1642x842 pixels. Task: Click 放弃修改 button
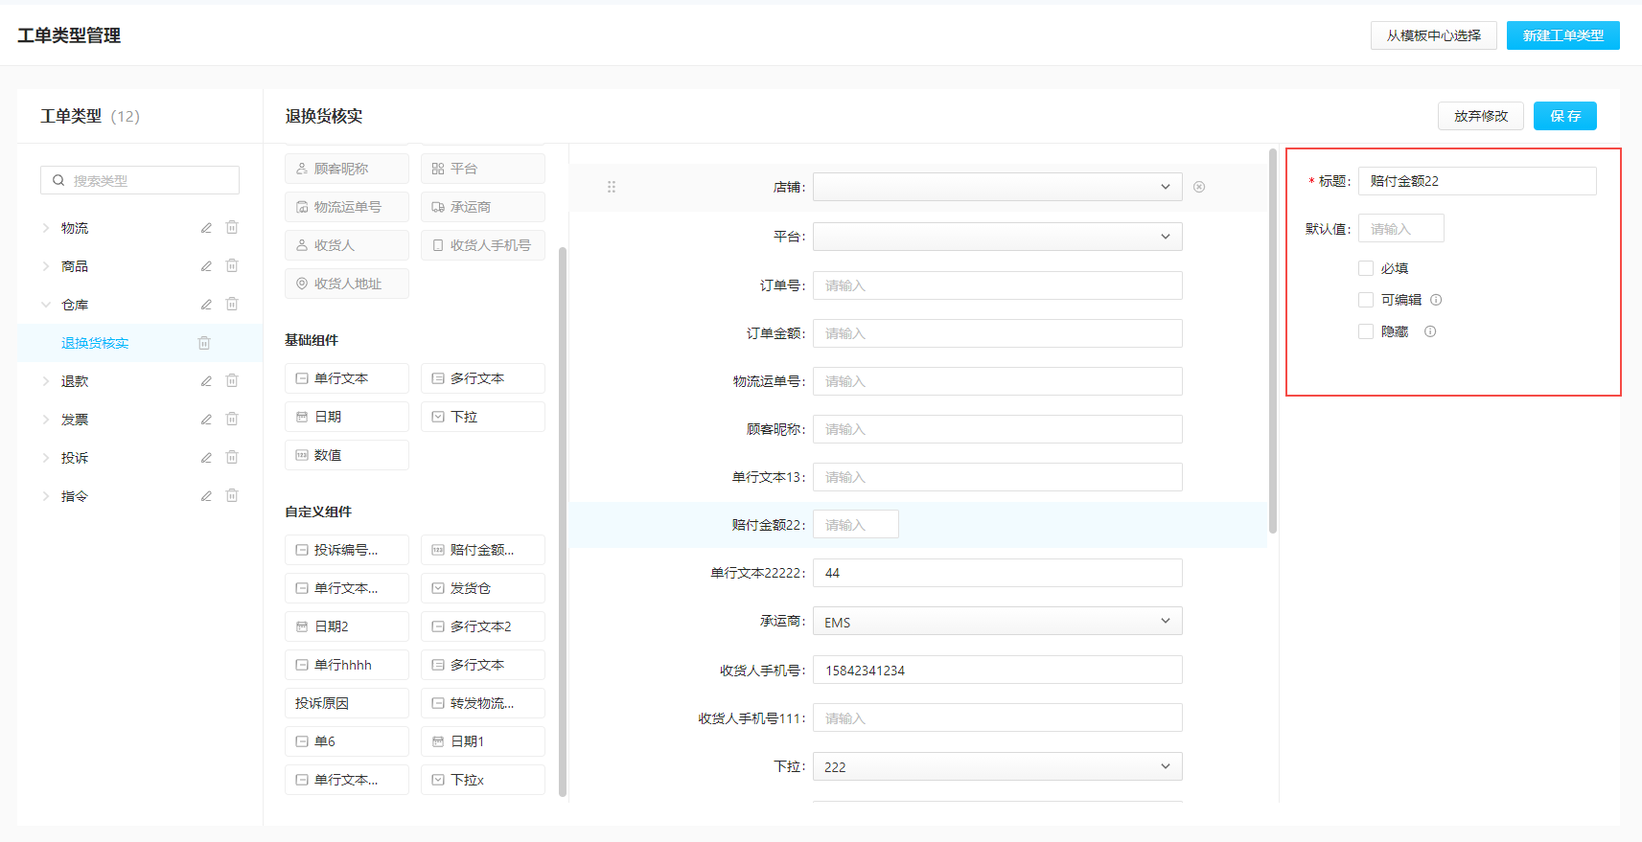pos(1480,116)
